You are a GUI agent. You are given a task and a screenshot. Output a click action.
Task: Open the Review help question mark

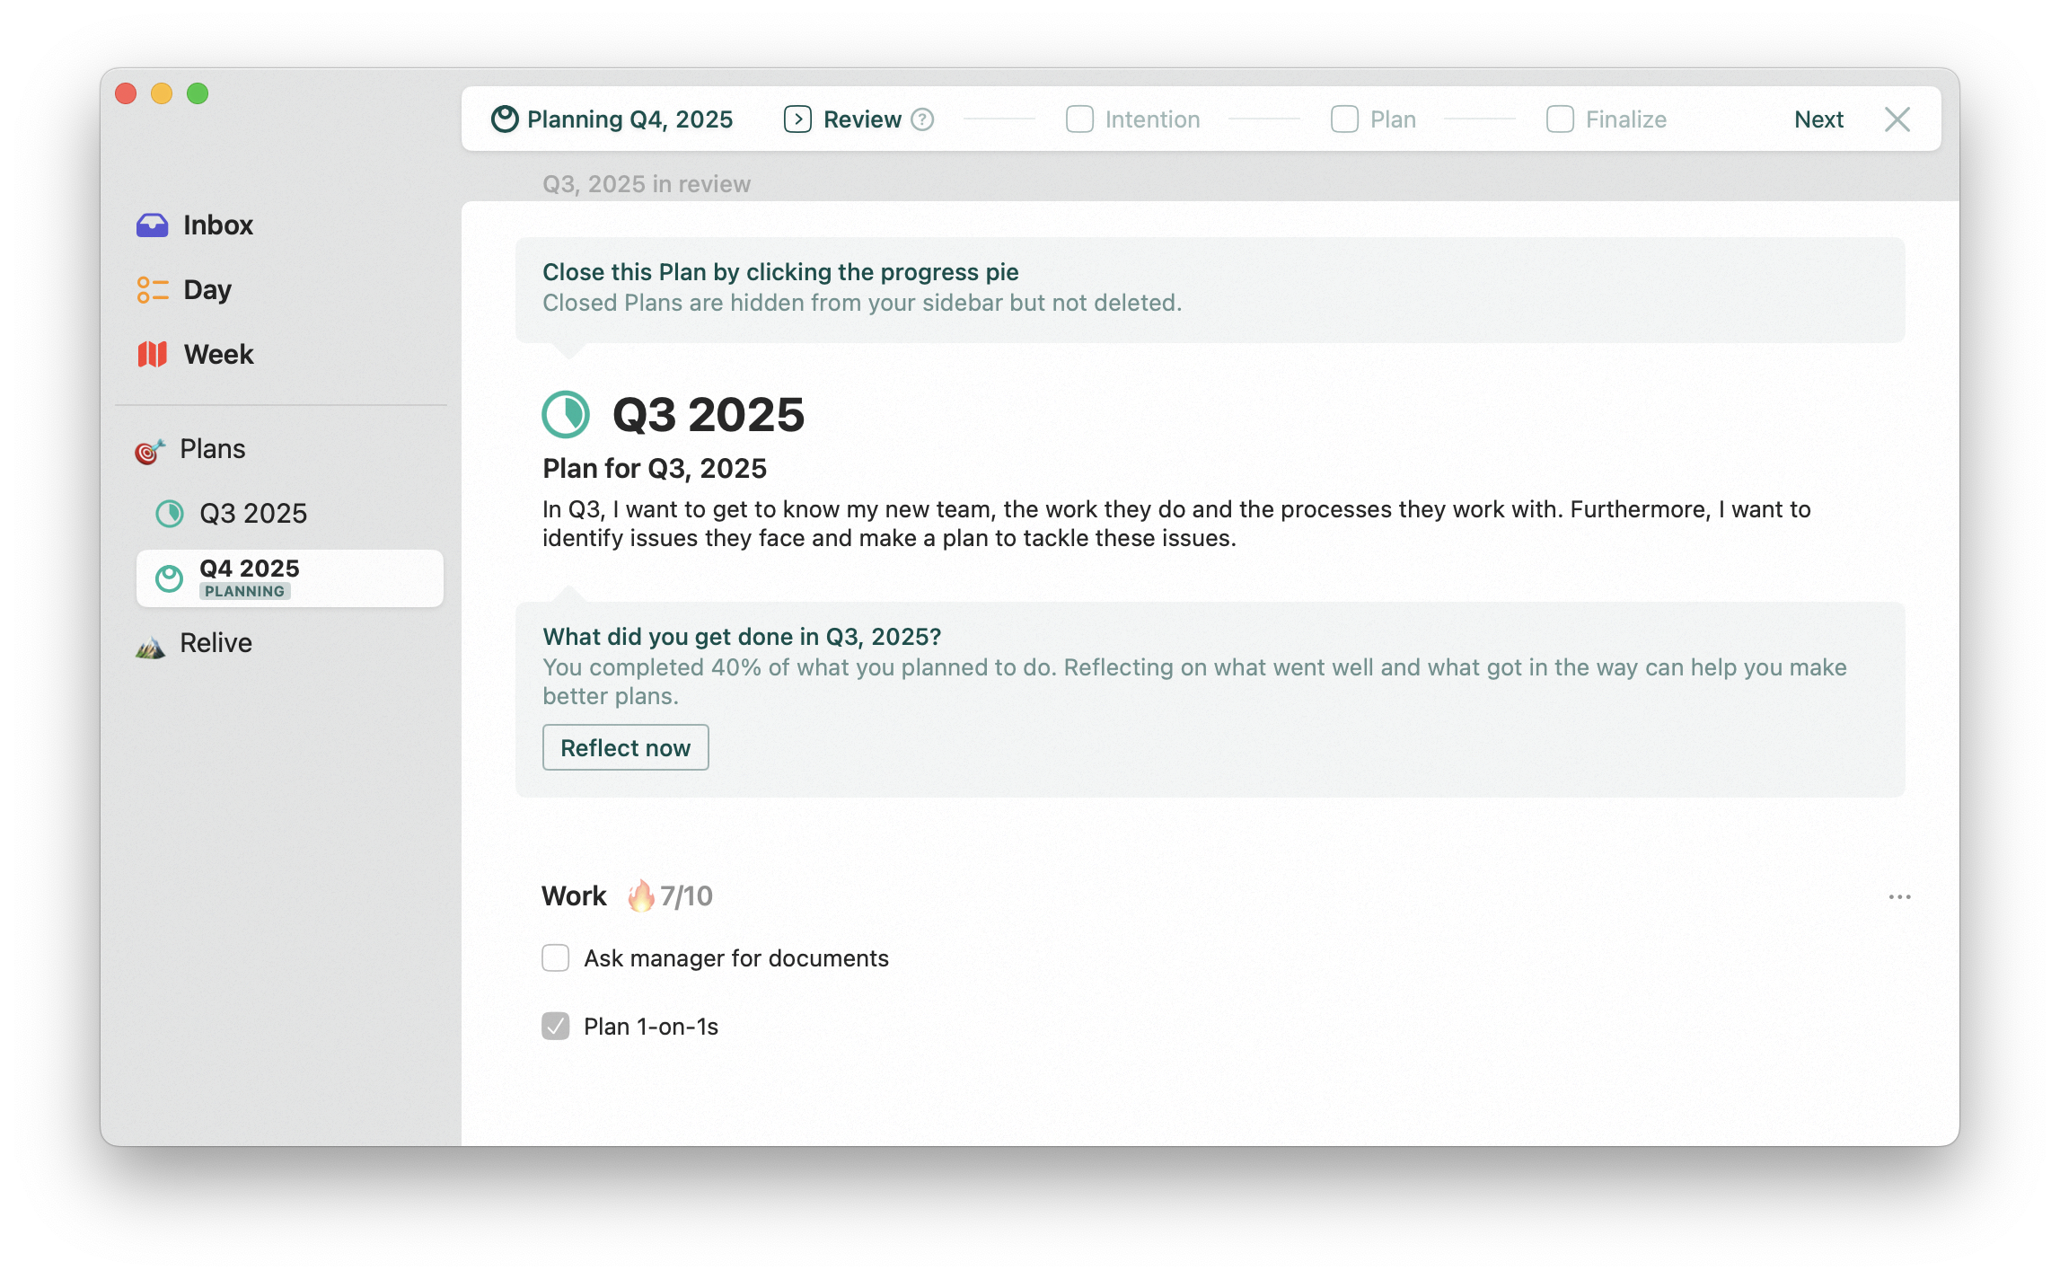click(922, 119)
